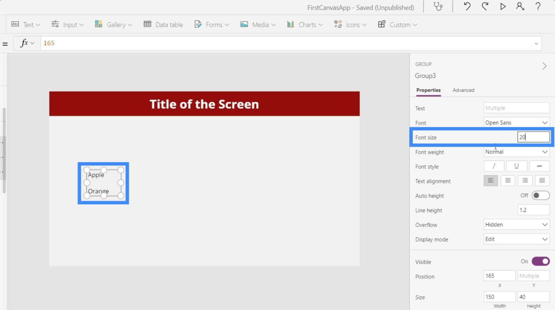Open the Media menu
The image size is (555, 310).
258,24
